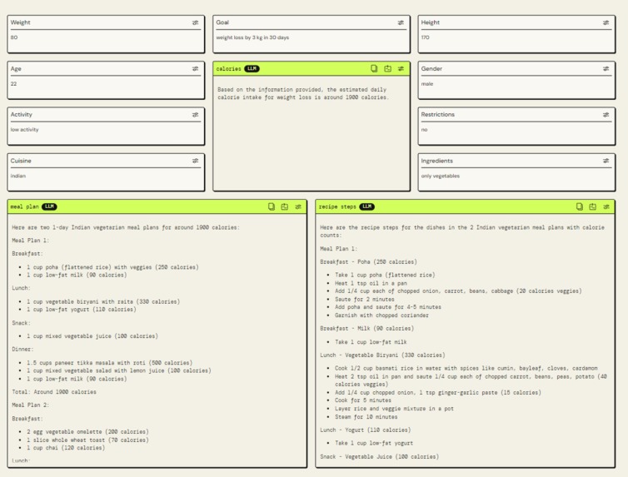This screenshot has height=477, width=628.
Task: Click the estimated daily calorie intake text
Action: 303,93
